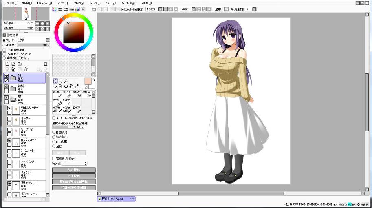Select the eyedropper color picker tool
The height and width of the screenshot is (208, 372).
pyautogui.click(x=77, y=86)
